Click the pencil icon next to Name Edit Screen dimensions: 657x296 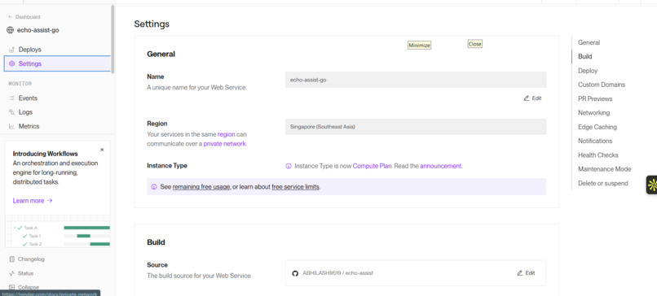click(x=527, y=98)
